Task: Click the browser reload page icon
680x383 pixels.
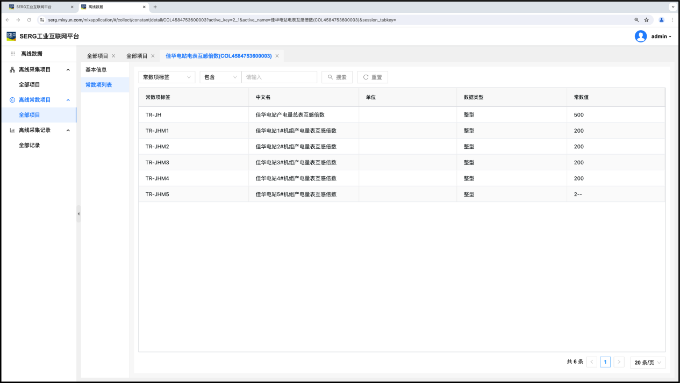Action: coord(29,20)
